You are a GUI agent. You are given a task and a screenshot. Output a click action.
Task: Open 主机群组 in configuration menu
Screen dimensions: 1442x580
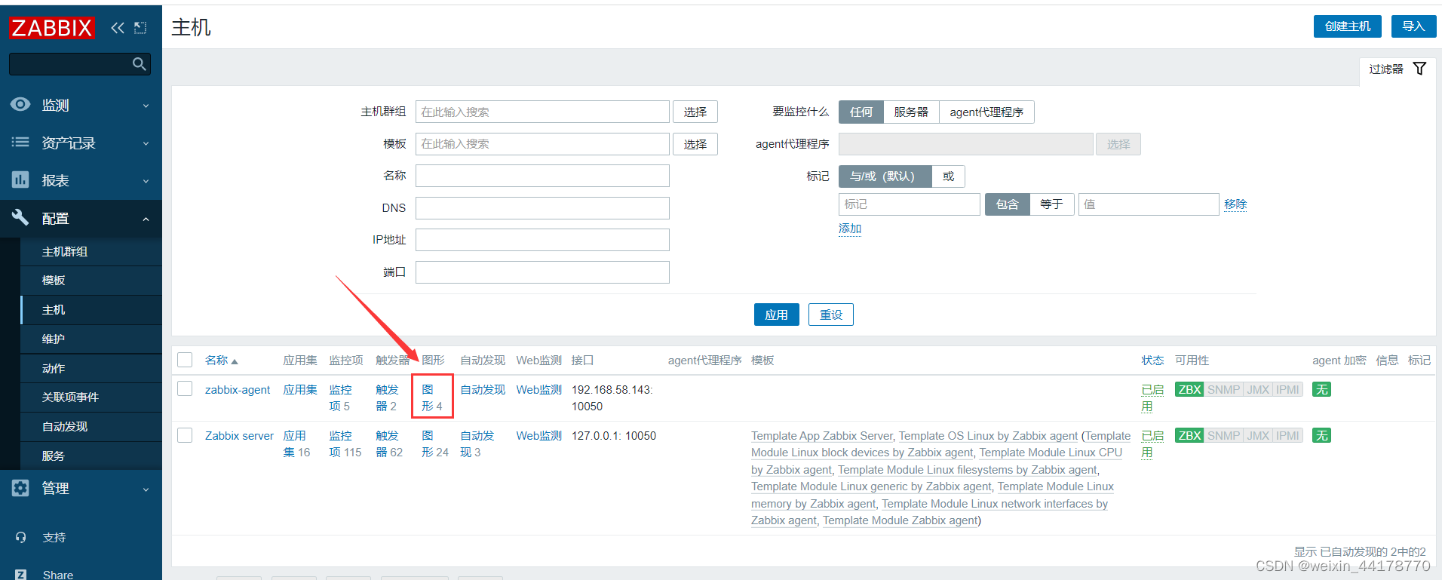click(x=92, y=252)
